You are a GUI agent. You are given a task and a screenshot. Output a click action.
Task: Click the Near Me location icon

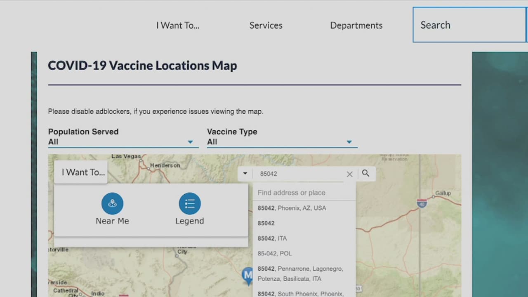pyautogui.click(x=112, y=204)
